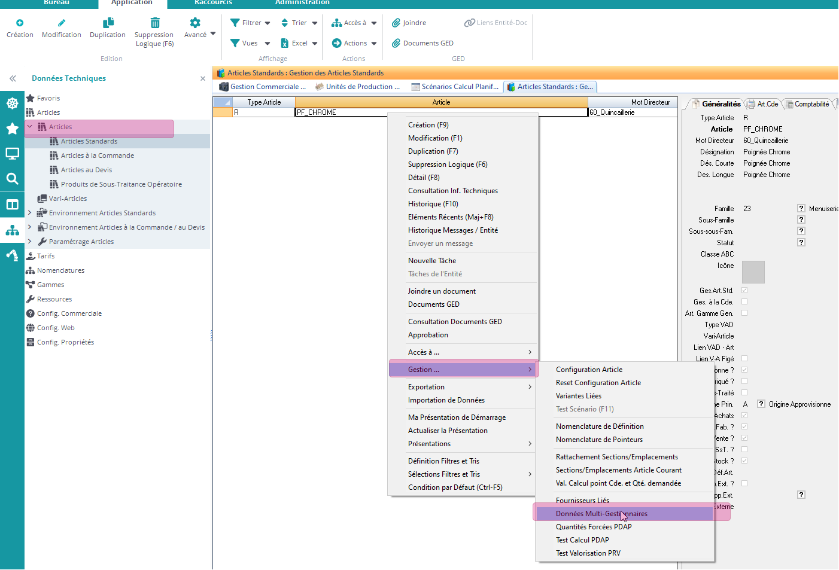Click the Suppression Logique trash icon
This screenshot has width=839, height=570.
154,23
